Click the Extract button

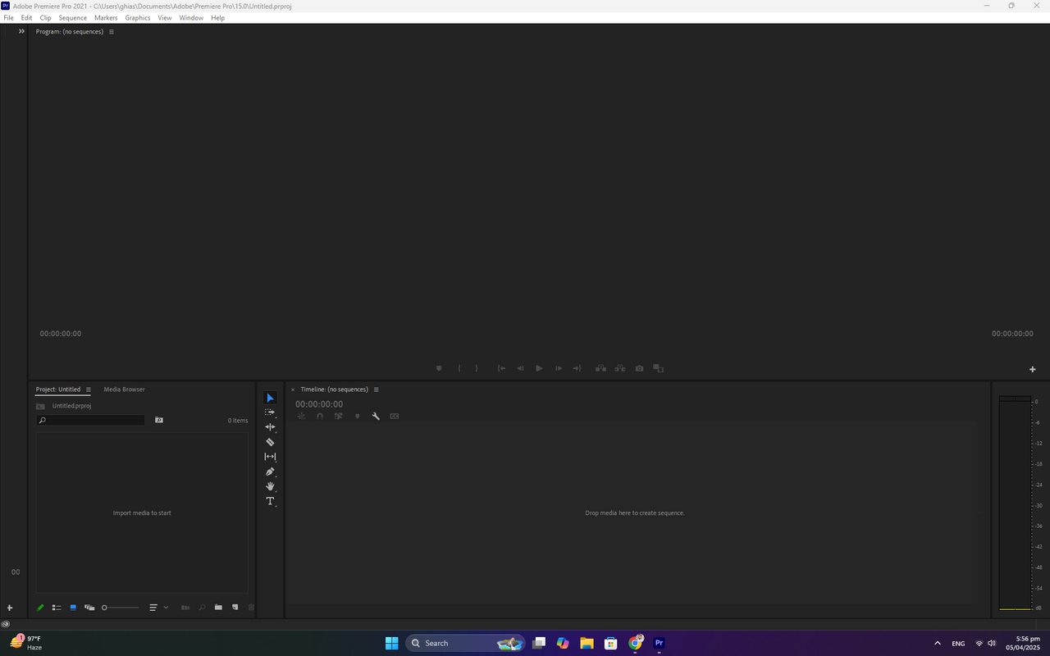620,368
